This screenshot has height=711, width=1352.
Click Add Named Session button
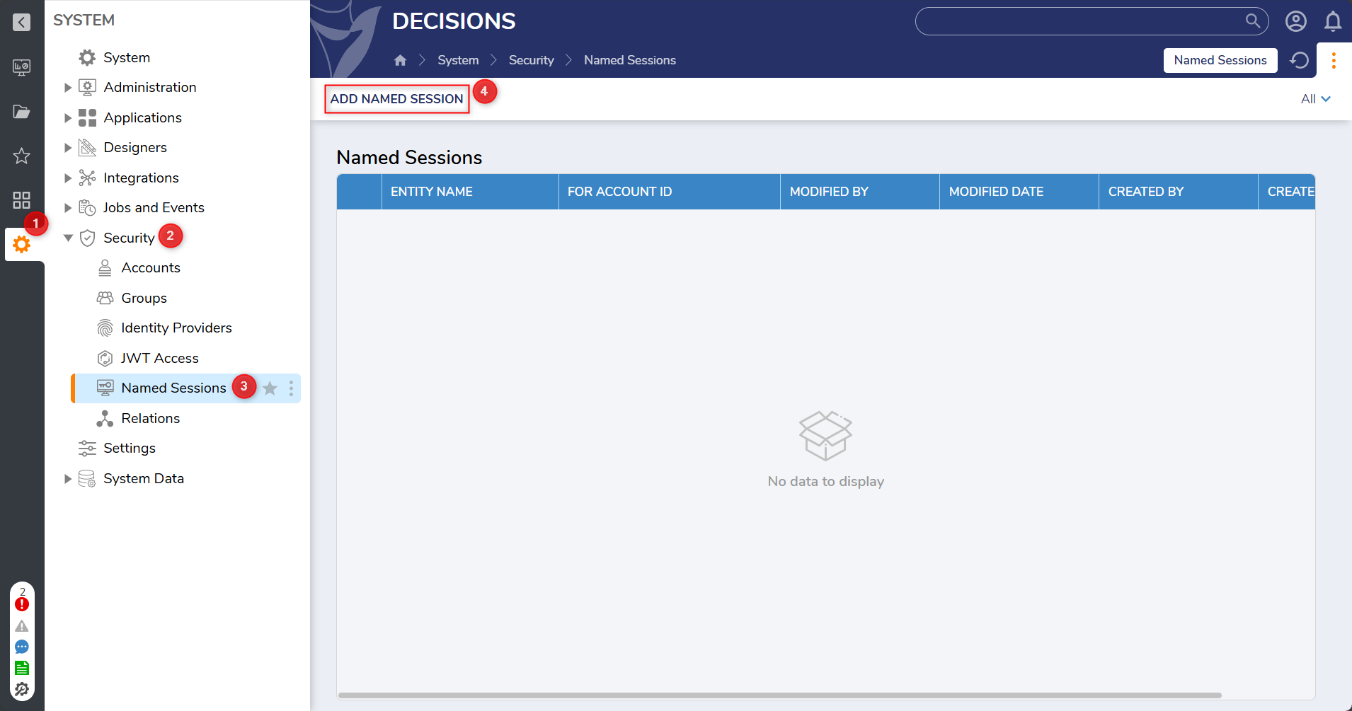[x=396, y=99]
